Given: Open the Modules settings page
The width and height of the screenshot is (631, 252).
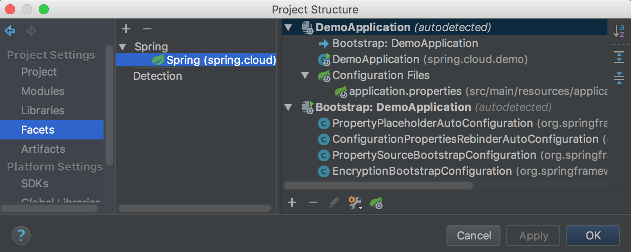Looking at the screenshot, I should click(43, 91).
